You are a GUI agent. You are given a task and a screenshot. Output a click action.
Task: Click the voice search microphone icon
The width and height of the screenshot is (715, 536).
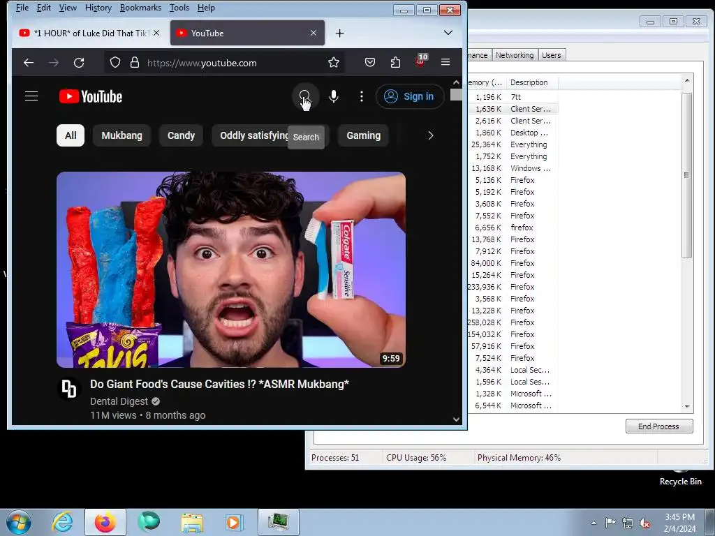[334, 96]
